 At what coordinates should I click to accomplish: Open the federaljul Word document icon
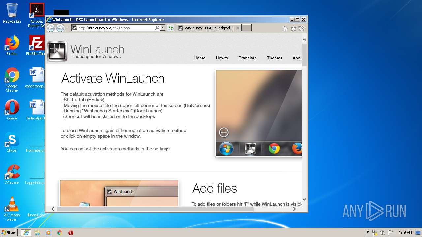tap(36, 110)
